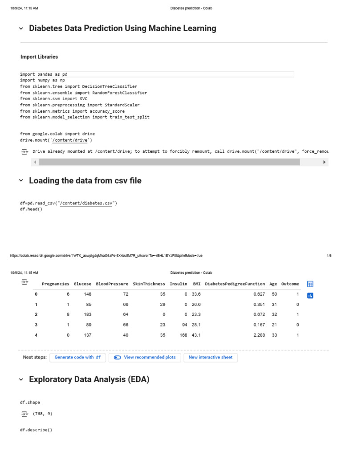The height and width of the screenshot is (456, 342).
Task: Click the Outcome column header
Action: click(290, 284)
